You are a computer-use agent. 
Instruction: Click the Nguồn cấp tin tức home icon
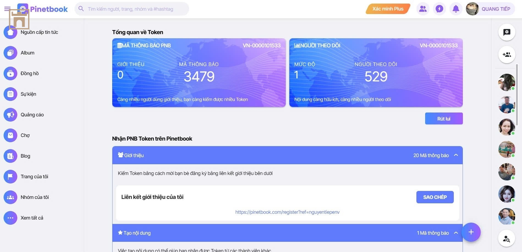tap(10, 32)
